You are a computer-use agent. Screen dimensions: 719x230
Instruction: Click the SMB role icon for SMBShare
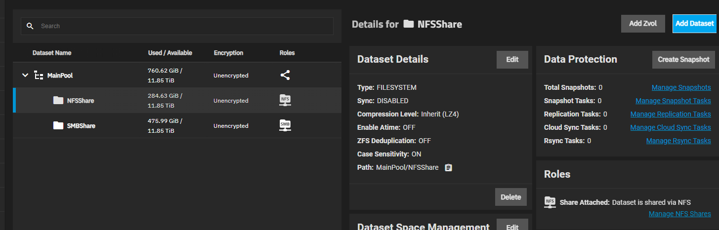pos(285,125)
